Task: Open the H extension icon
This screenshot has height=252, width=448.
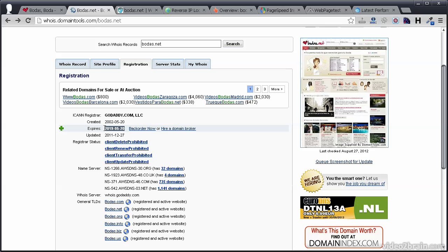Action: pyautogui.click(x=418, y=21)
